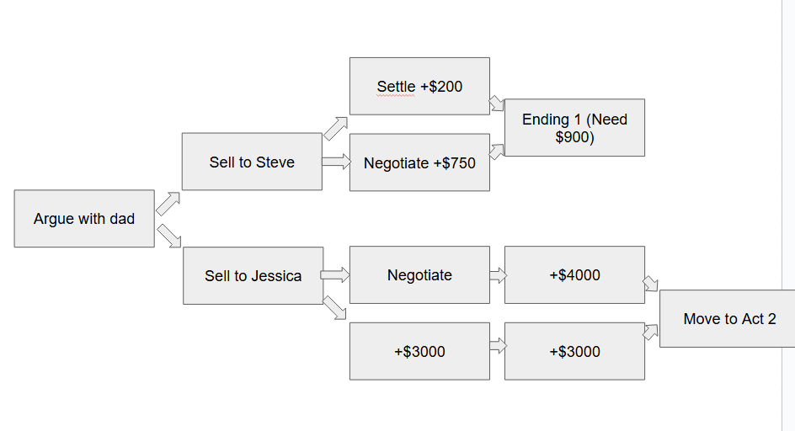The height and width of the screenshot is (431, 795).
Task: Select the Move to Act 2 box
Action: click(728, 319)
